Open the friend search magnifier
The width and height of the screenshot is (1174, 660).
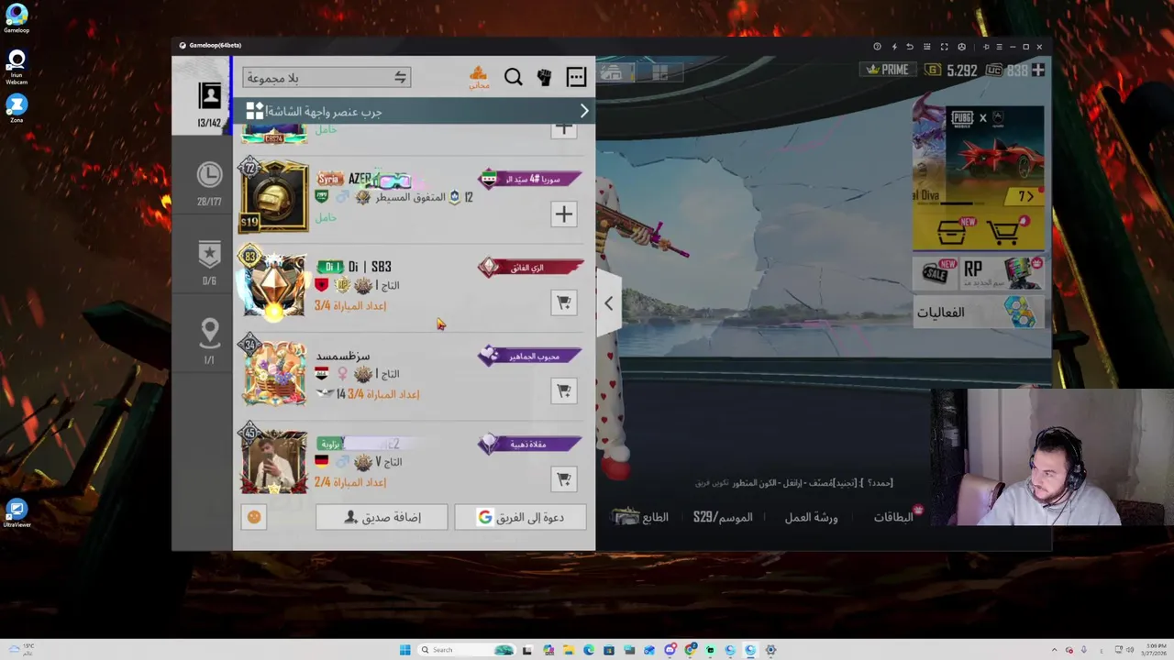513,78
